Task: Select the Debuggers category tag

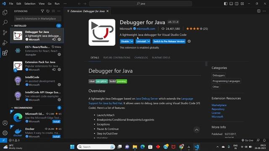Action: coord(219,75)
